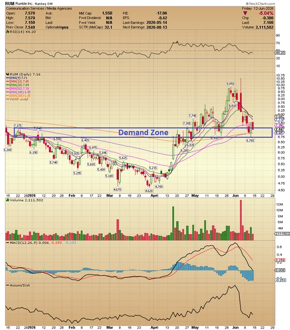Click the red down-triangle change indicator
The height and width of the screenshot is (330, 290).
click(245, 13)
